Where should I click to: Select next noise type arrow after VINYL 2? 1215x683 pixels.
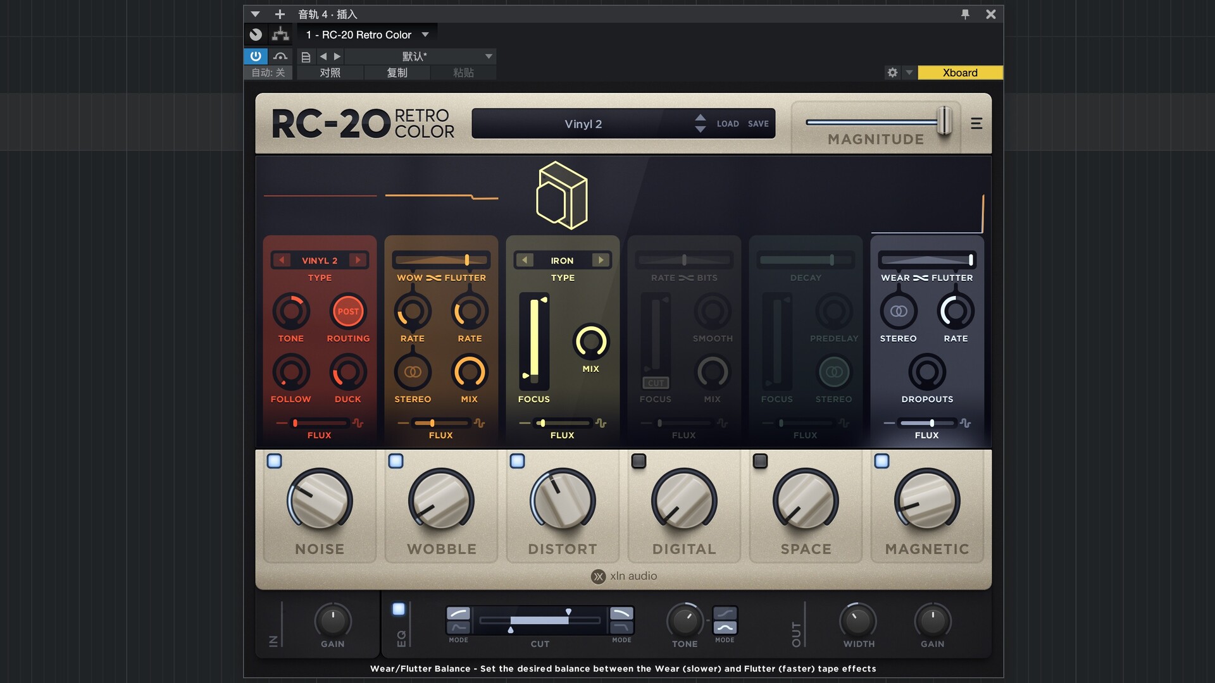[358, 260]
